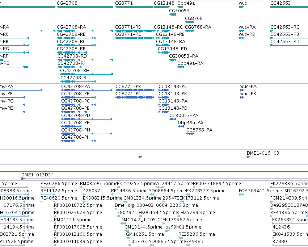Click protein wuc-PB
Screen dimensions: 308x247
[x=248, y=94]
